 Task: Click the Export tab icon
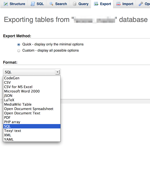coord(96,4)
